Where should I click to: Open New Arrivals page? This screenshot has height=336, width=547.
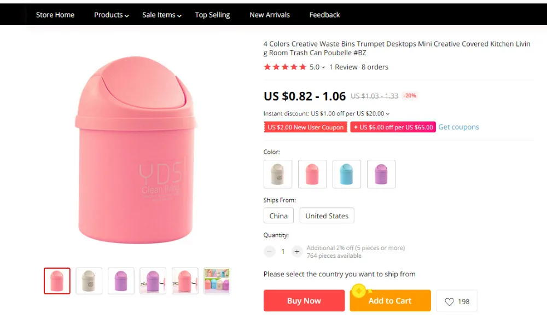270,15
